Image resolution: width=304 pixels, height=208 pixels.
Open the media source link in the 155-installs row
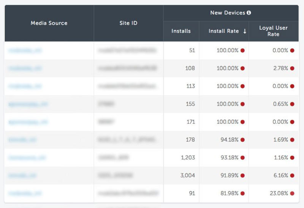coord(28,104)
